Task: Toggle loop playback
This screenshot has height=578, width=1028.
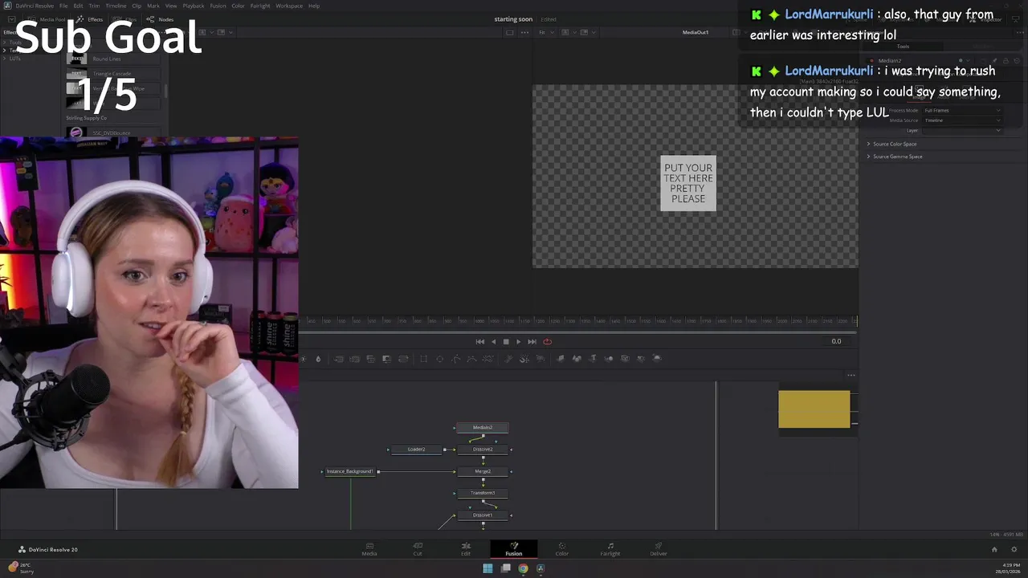Action: click(547, 341)
